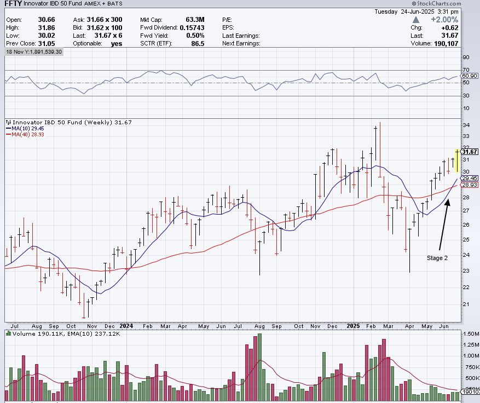Click the 21 price axis label
This screenshot has width=480, height=403.
(466, 304)
